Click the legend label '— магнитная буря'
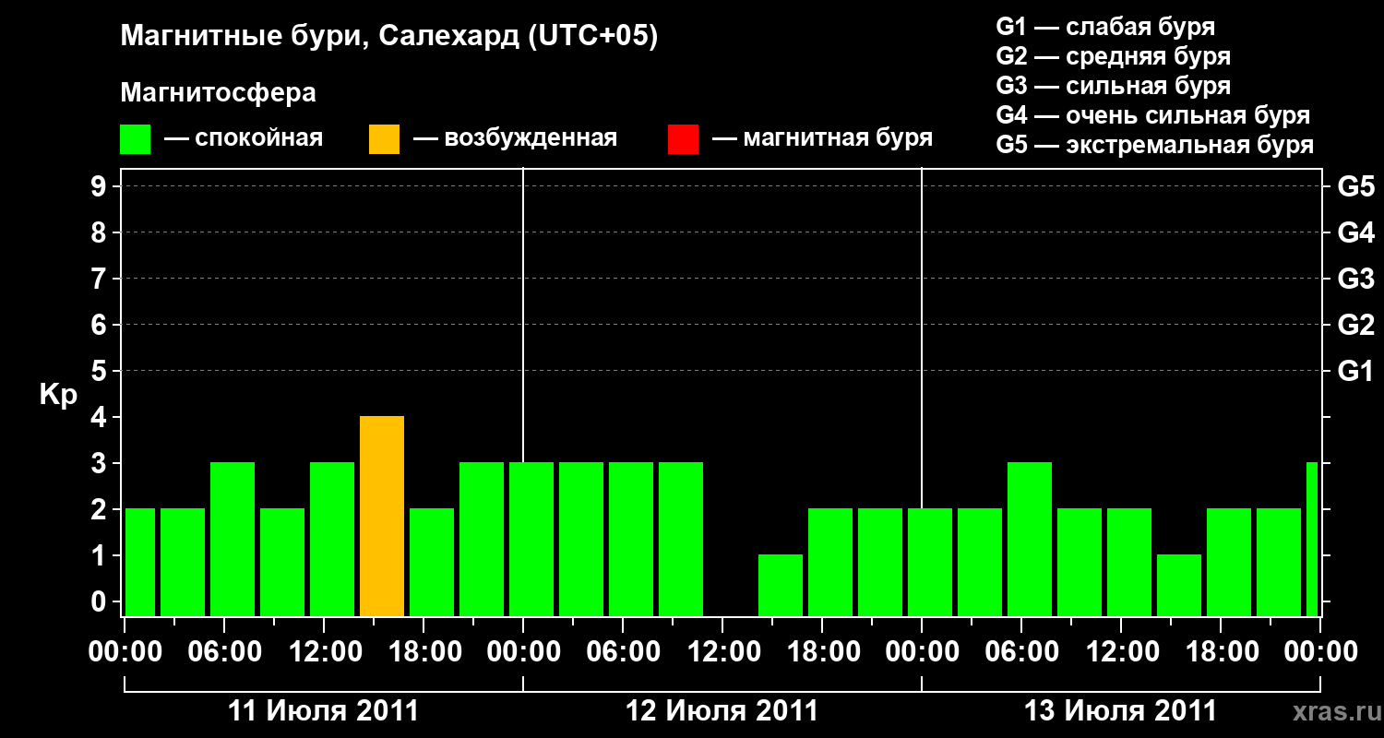This screenshot has height=738, width=1384. 822,138
